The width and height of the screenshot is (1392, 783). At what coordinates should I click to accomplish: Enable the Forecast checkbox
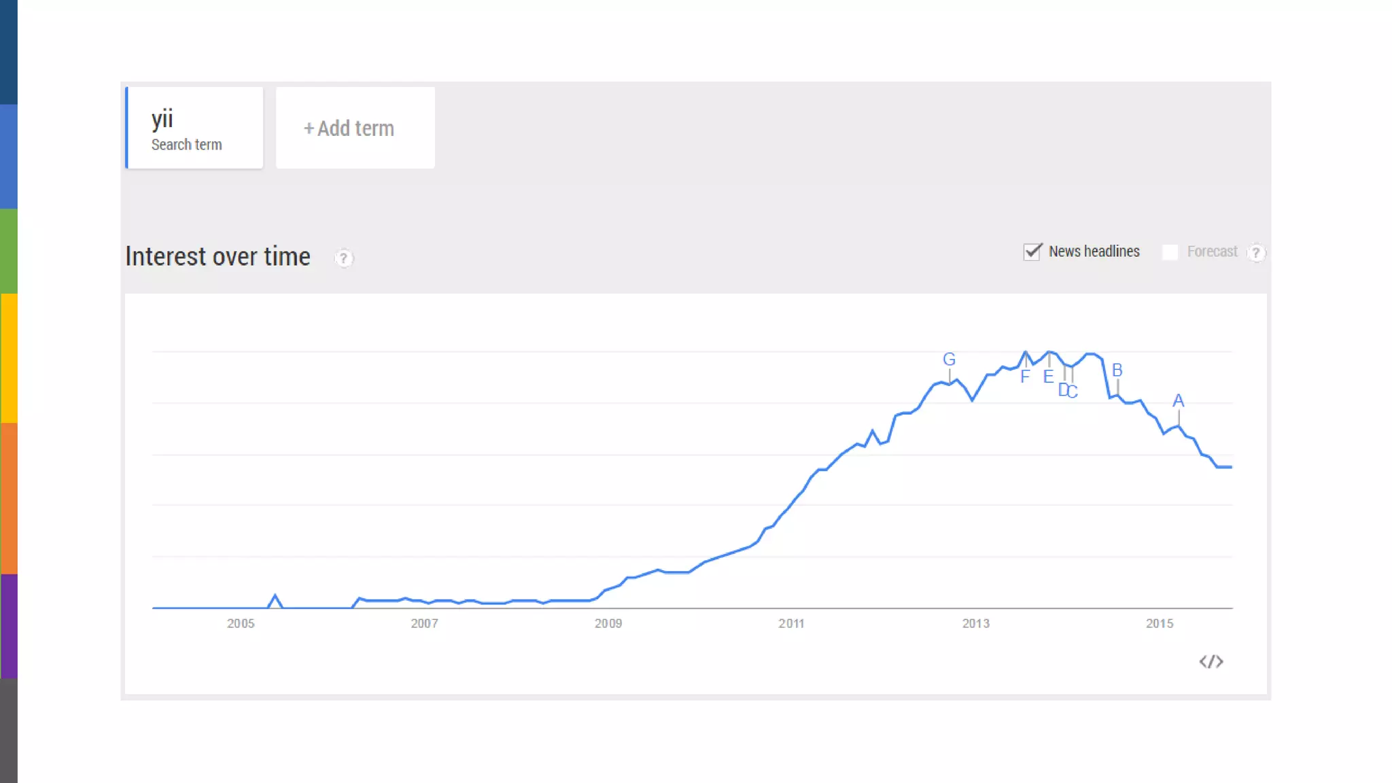tap(1170, 252)
